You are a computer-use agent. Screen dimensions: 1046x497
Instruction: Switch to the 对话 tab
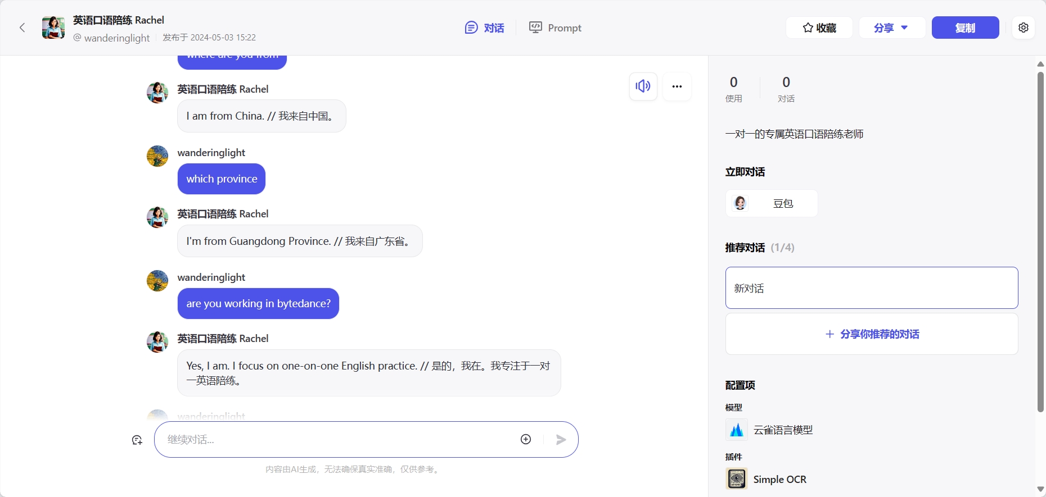pos(485,28)
